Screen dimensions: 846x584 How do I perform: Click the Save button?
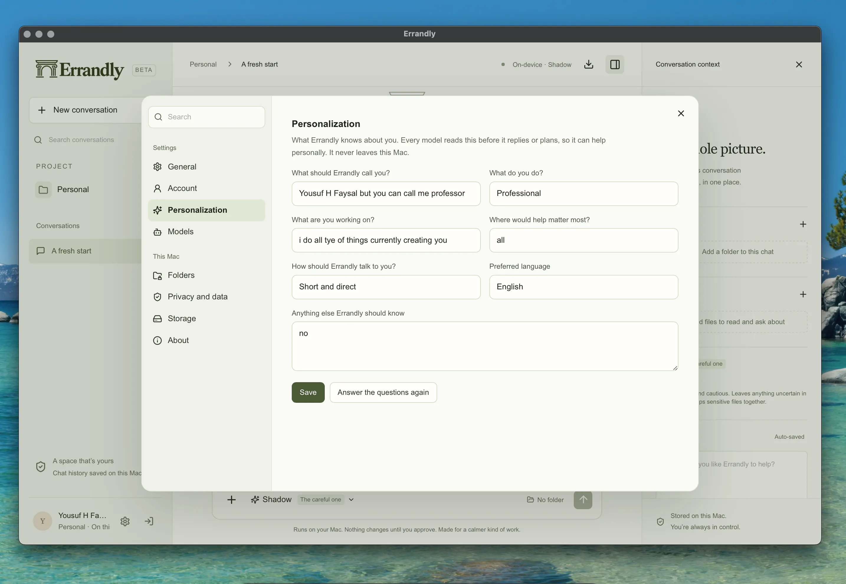click(x=308, y=392)
